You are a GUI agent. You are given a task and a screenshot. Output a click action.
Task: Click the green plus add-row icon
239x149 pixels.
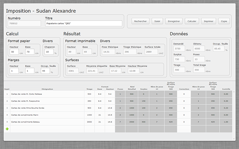(x=7, y=129)
